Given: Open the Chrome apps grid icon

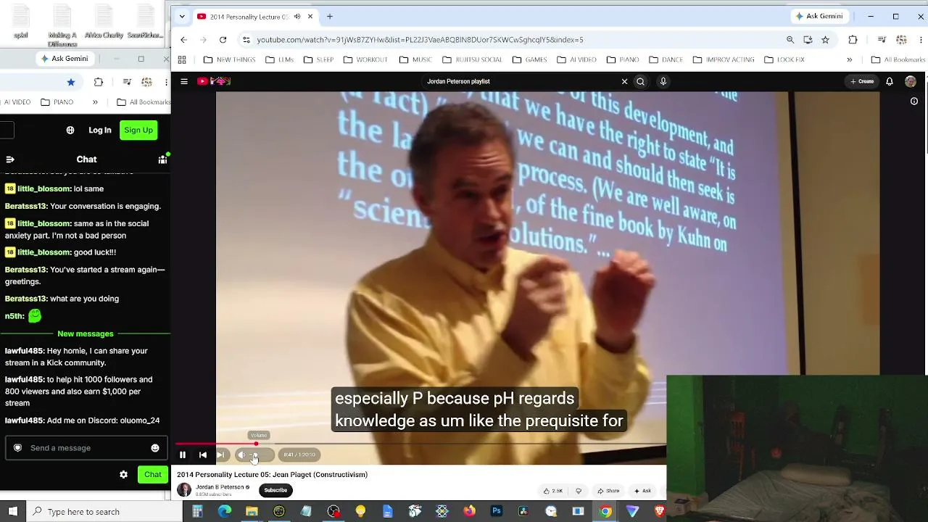Looking at the screenshot, I should coord(182,59).
